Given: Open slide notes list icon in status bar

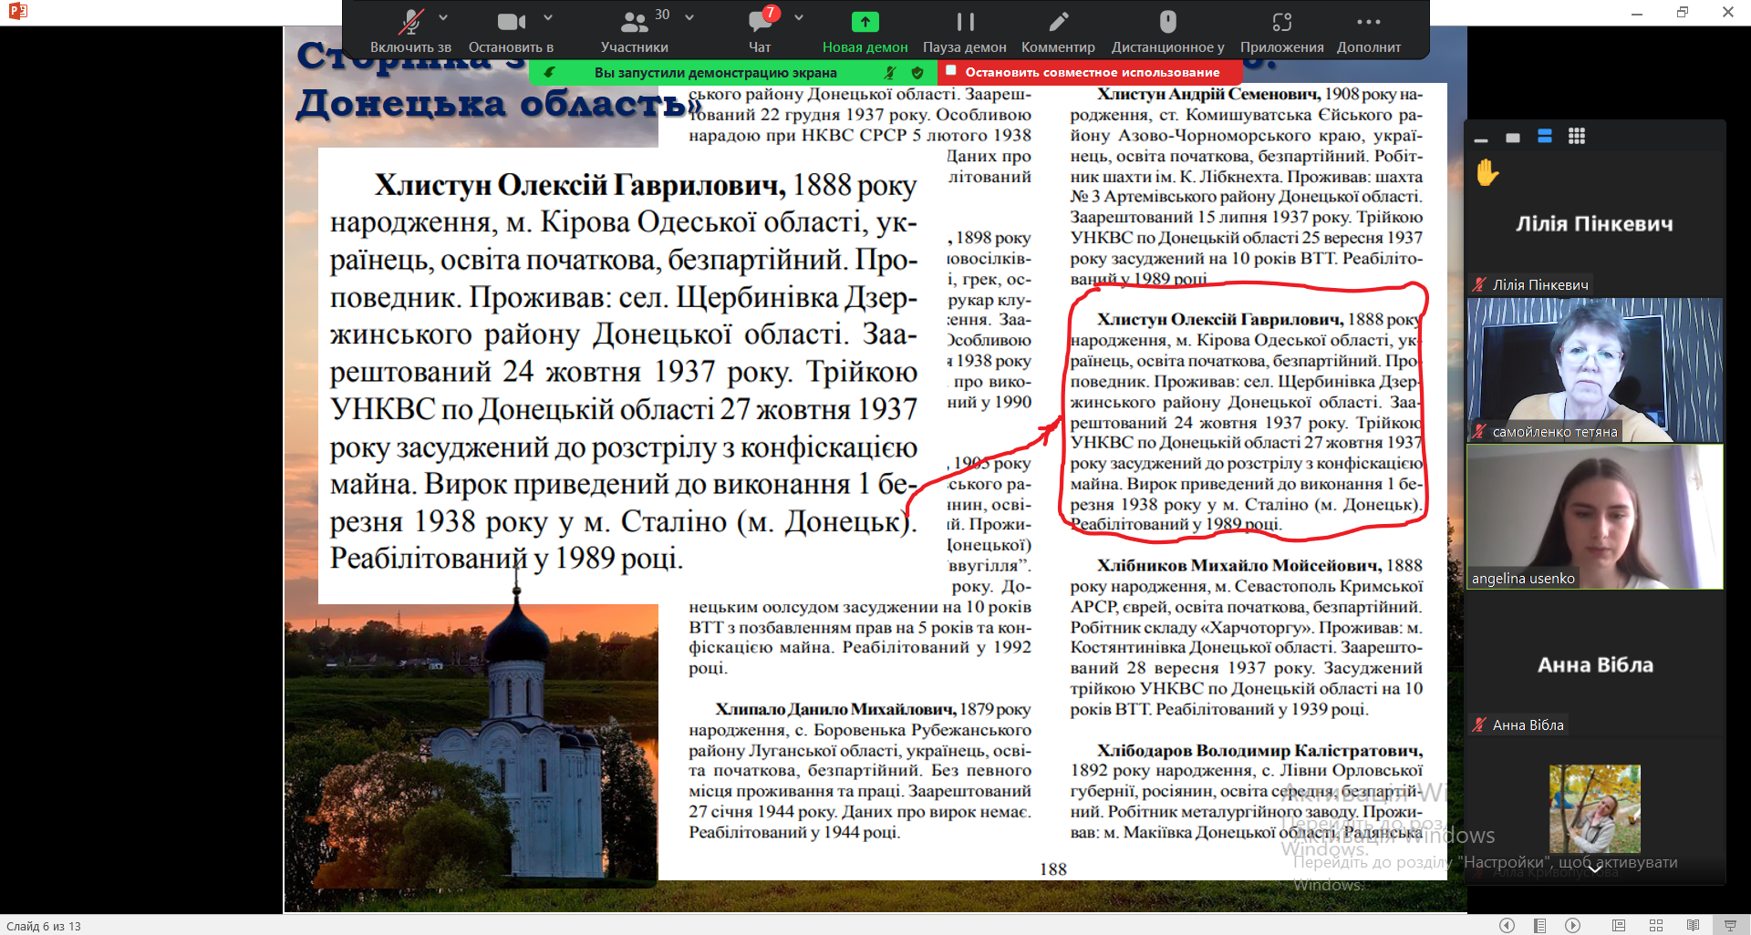Looking at the screenshot, I should 1539,925.
